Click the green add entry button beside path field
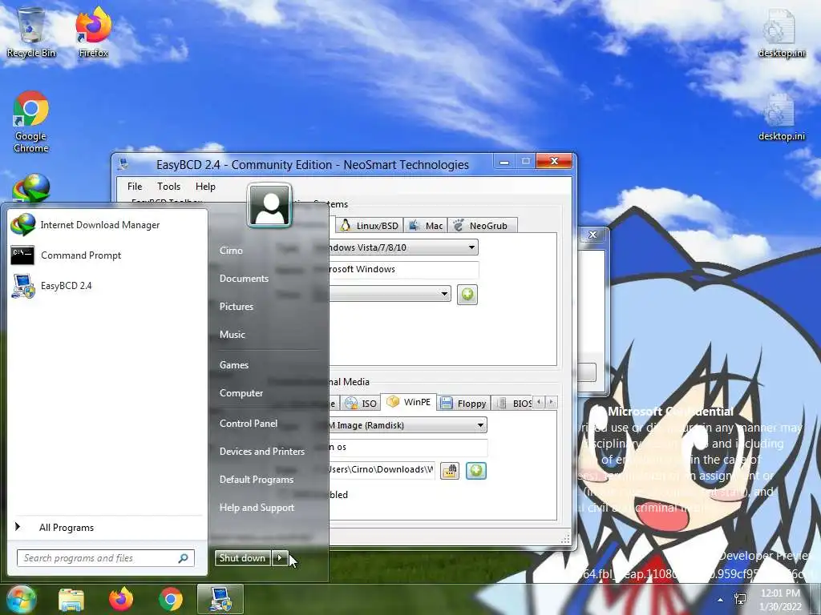Image resolution: width=821 pixels, height=615 pixels. pyautogui.click(x=476, y=471)
